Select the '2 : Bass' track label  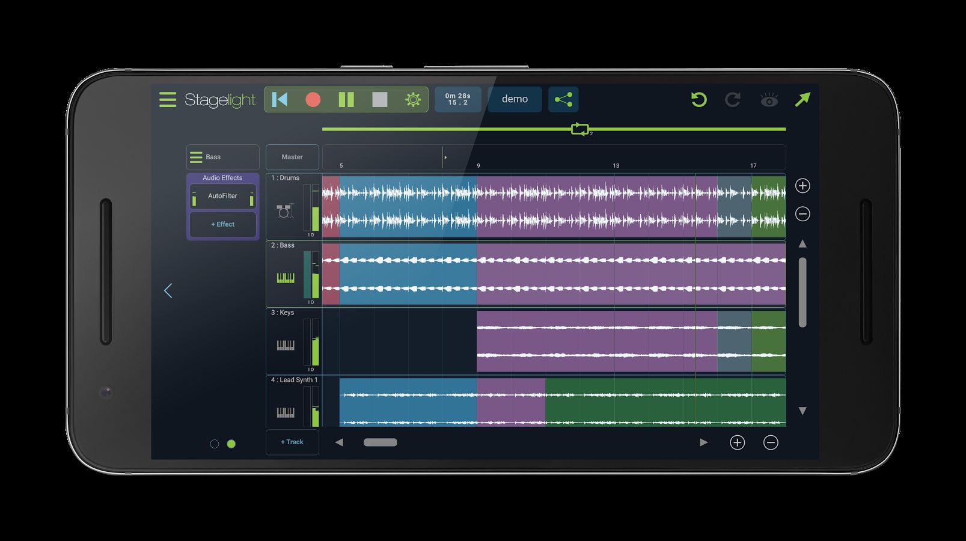pos(283,246)
